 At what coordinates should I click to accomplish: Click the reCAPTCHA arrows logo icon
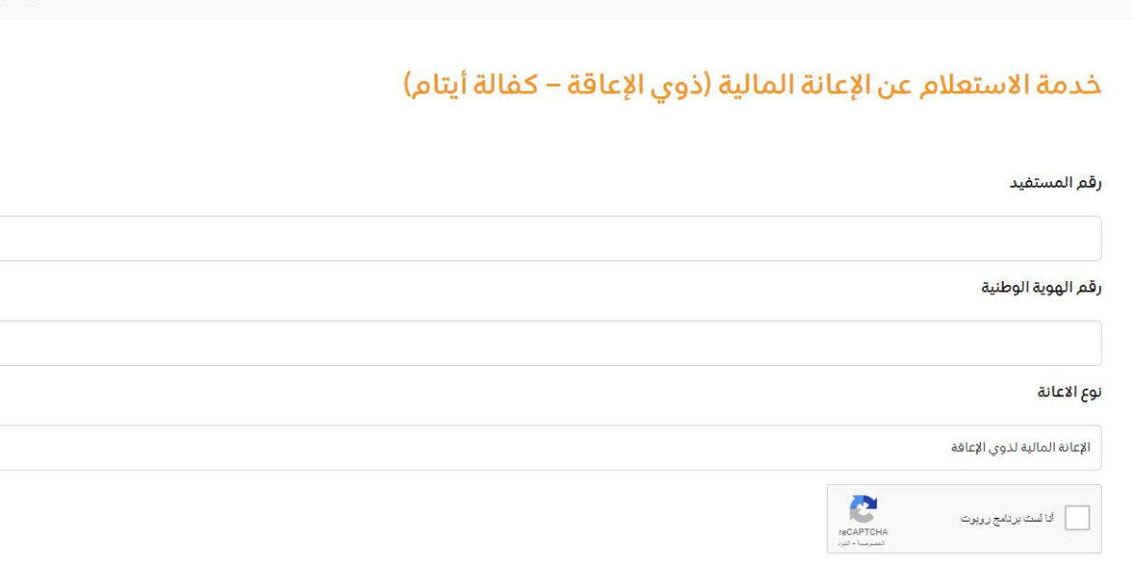863,509
